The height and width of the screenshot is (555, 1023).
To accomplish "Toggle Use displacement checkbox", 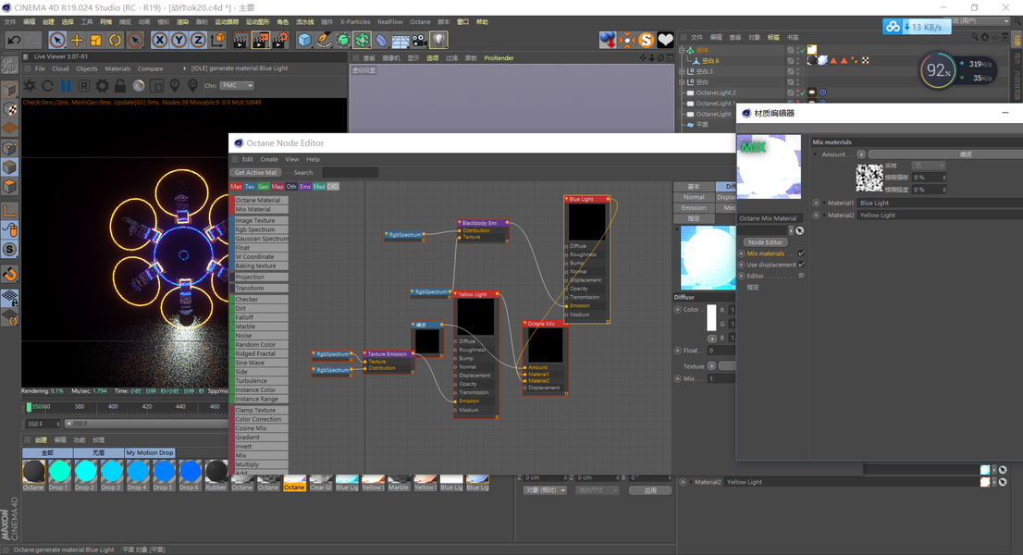I will tap(801, 265).
